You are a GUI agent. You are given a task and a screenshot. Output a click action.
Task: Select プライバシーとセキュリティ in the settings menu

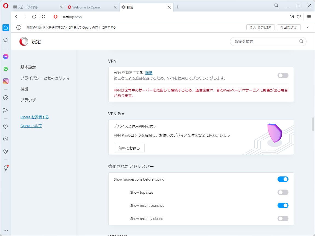click(45, 78)
